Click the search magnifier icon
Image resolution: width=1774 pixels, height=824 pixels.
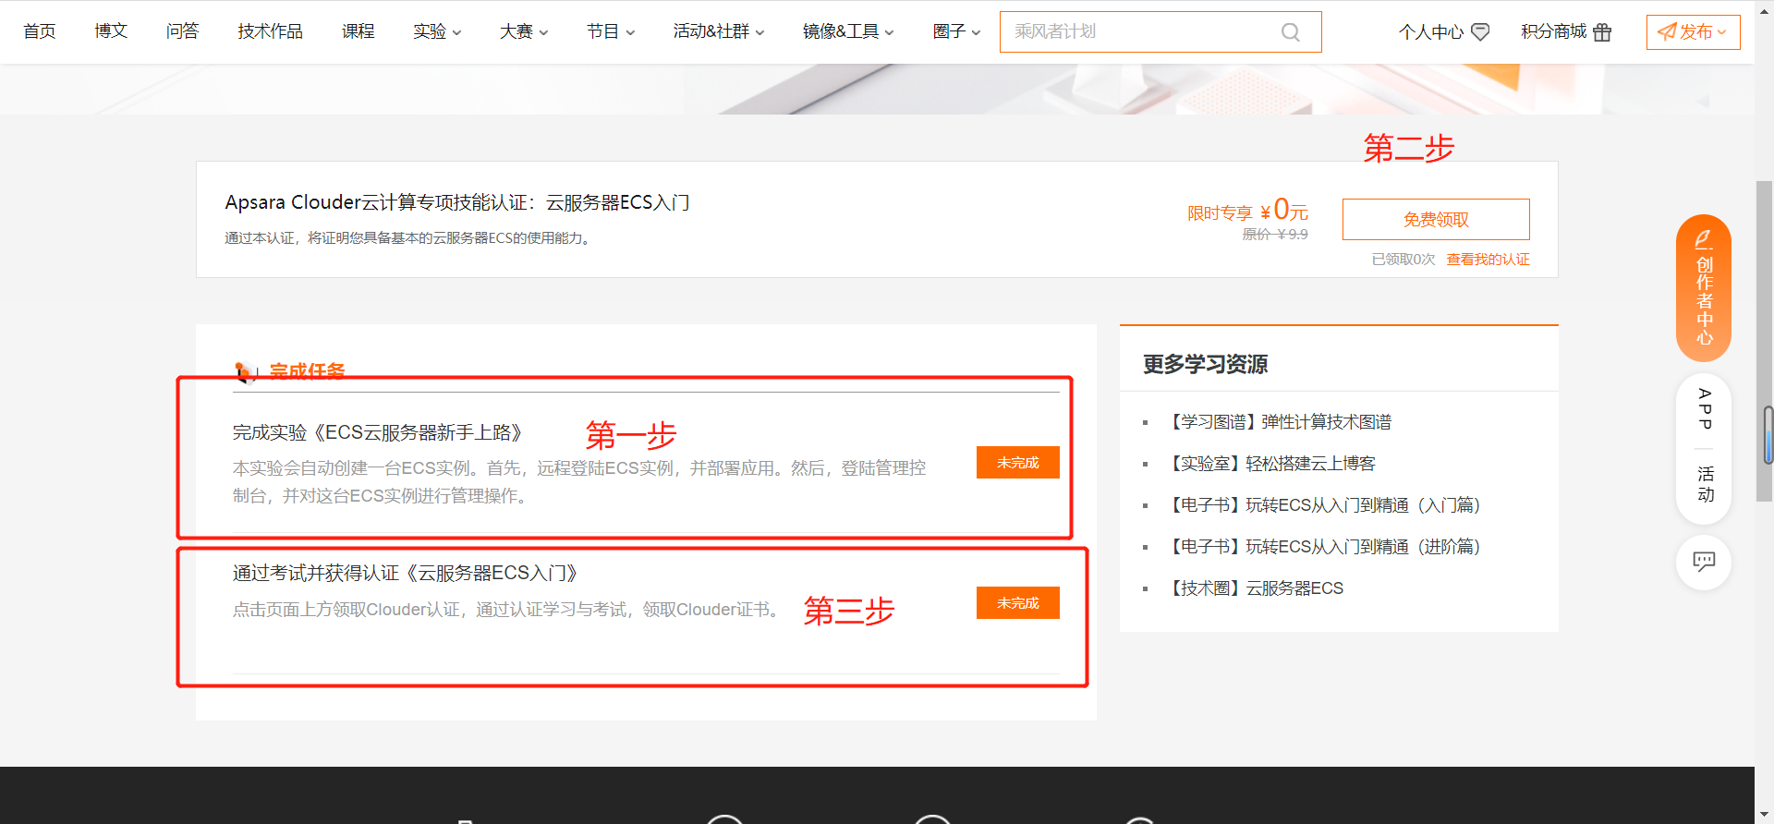(1290, 32)
